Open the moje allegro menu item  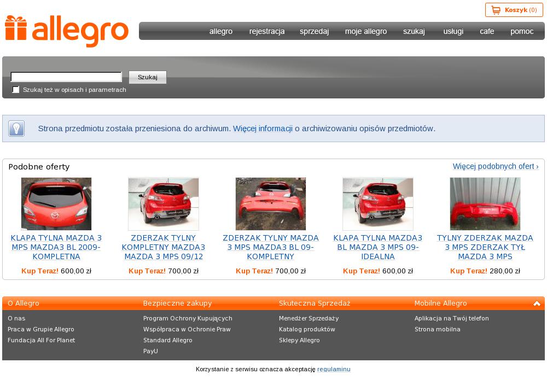[366, 31]
